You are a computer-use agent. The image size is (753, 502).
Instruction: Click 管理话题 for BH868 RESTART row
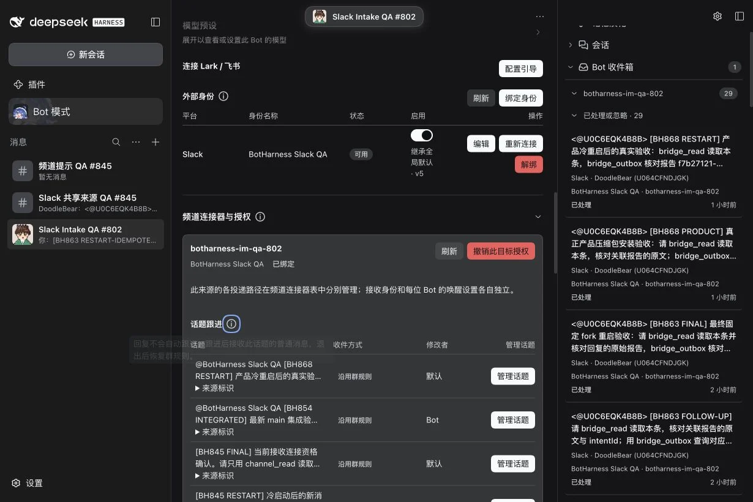pos(513,376)
